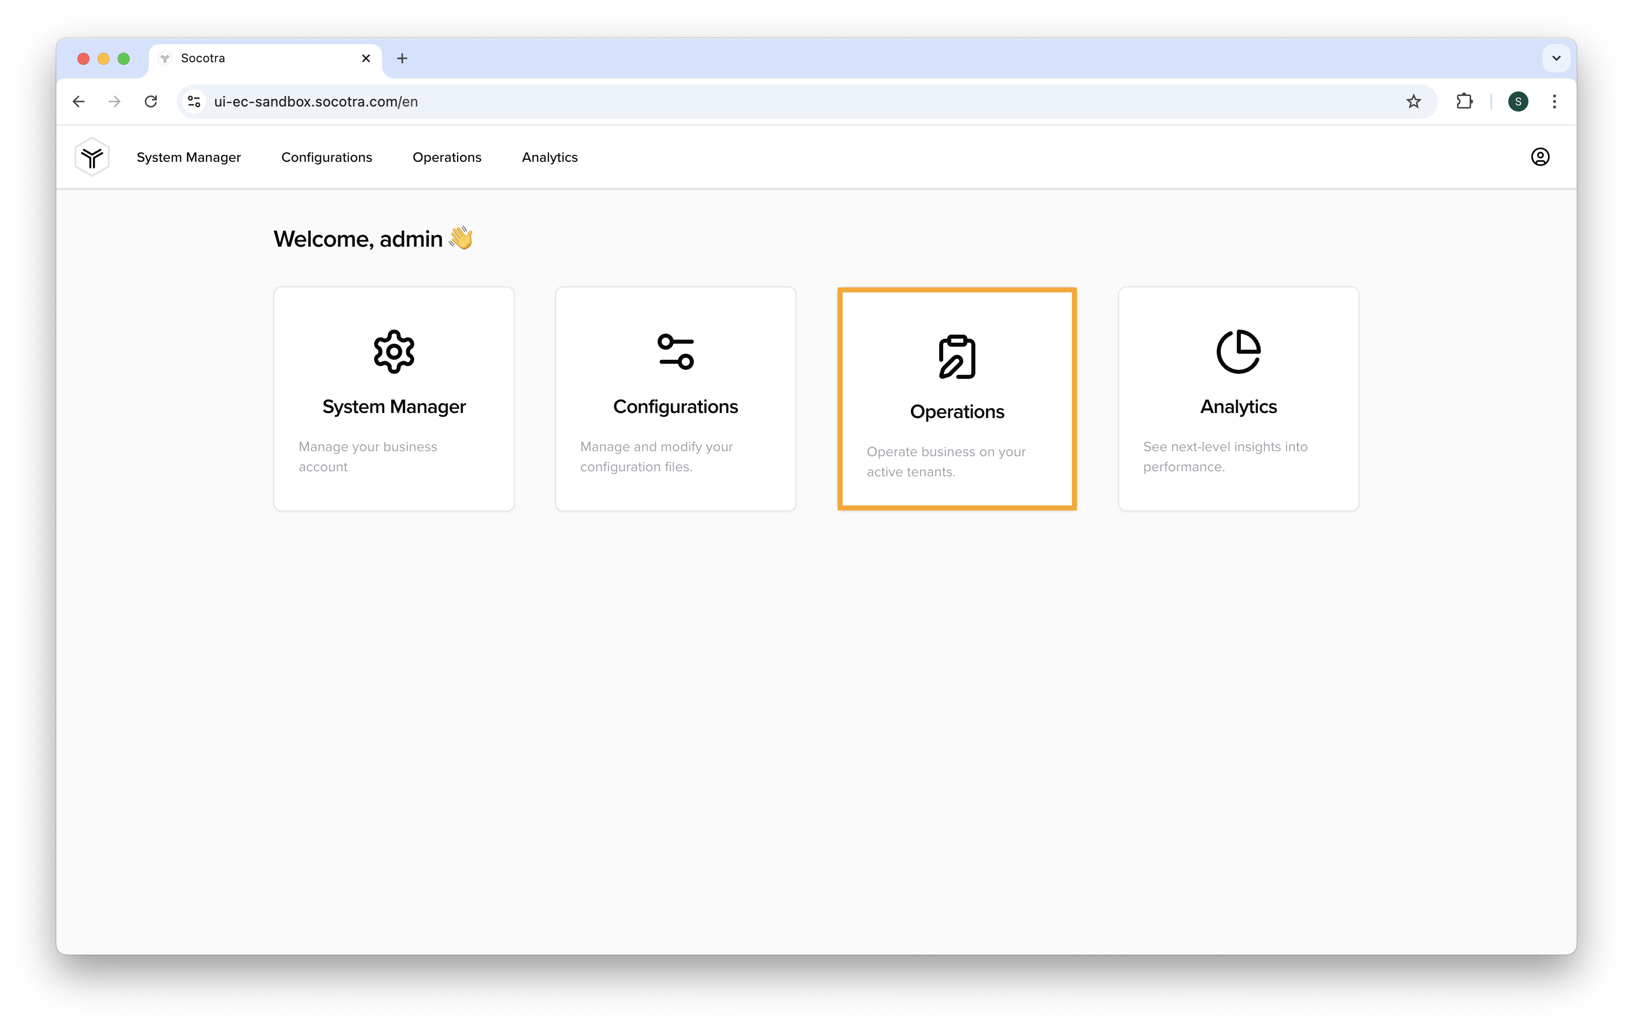Viewport: 1633px width, 1029px height.
Task: Open the user account icon in app header
Action: click(1540, 157)
